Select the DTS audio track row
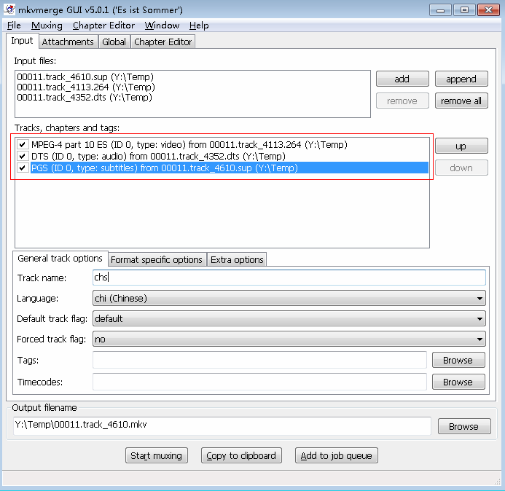This screenshot has width=505, height=491. click(x=158, y=156)
